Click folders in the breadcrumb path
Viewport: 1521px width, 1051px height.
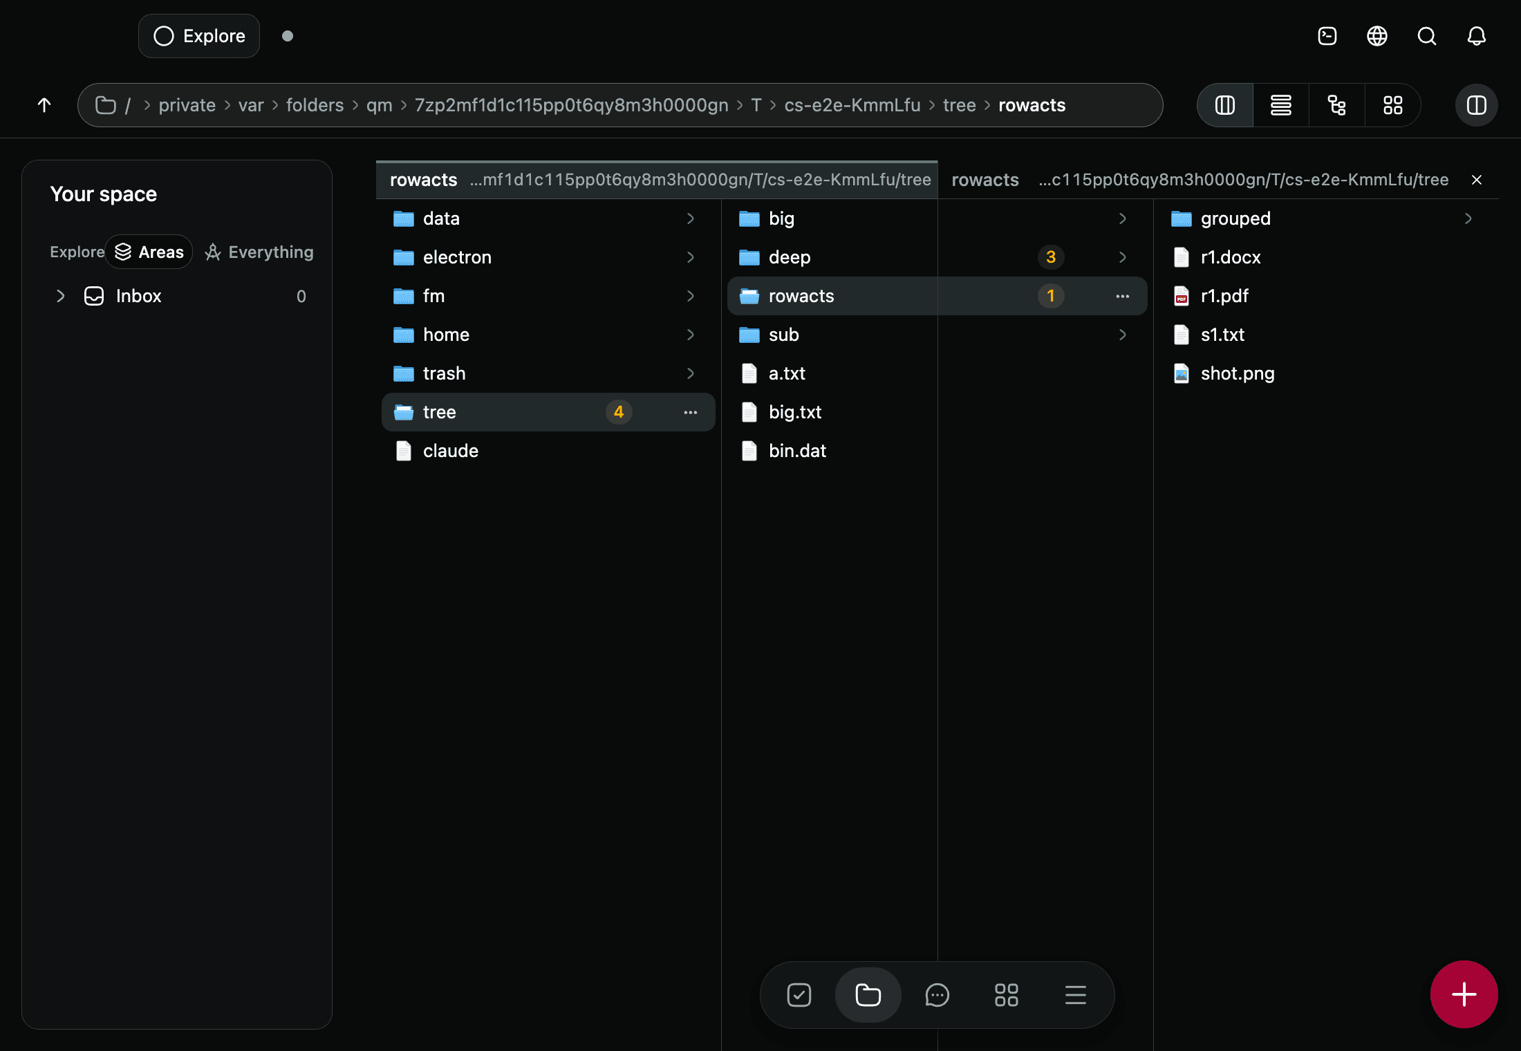[x=315, y=105]
